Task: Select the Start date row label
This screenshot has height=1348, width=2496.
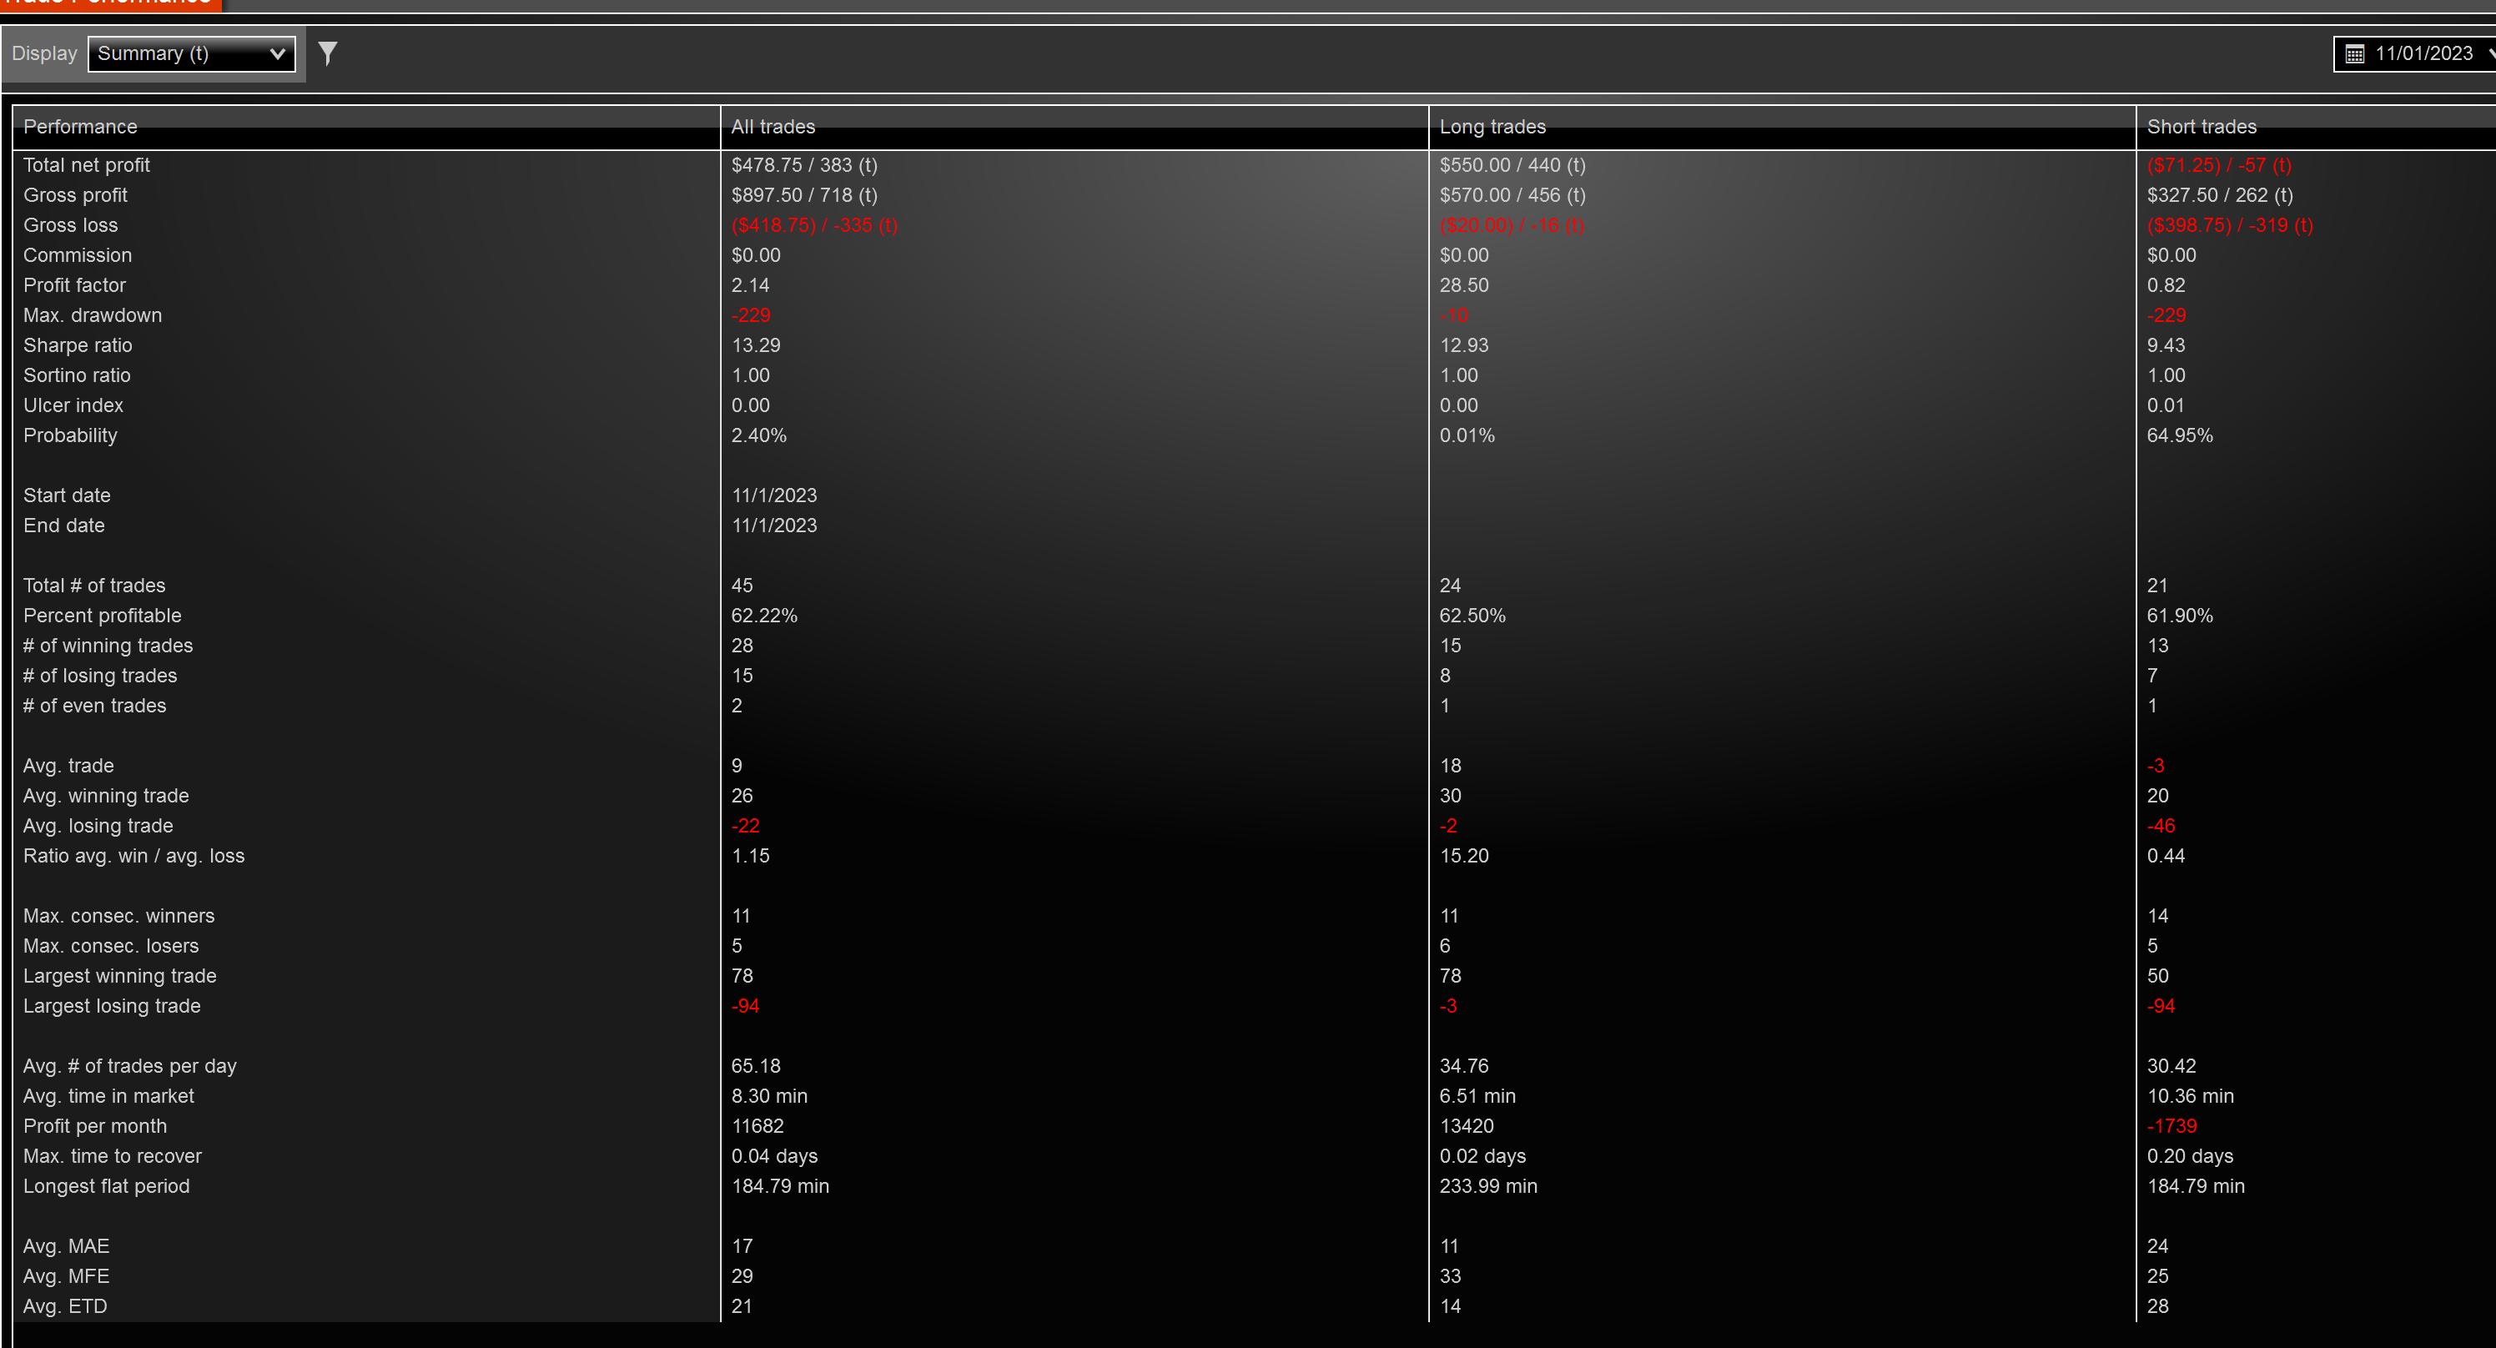Action: [x=67, y=495]
